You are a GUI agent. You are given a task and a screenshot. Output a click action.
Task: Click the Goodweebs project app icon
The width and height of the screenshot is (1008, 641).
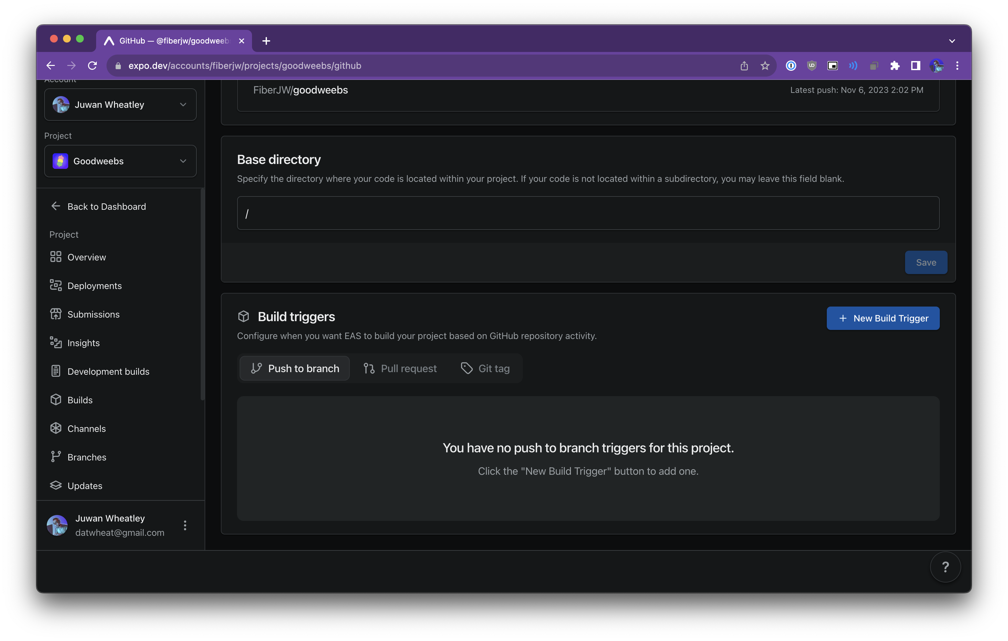click(60, 161)
